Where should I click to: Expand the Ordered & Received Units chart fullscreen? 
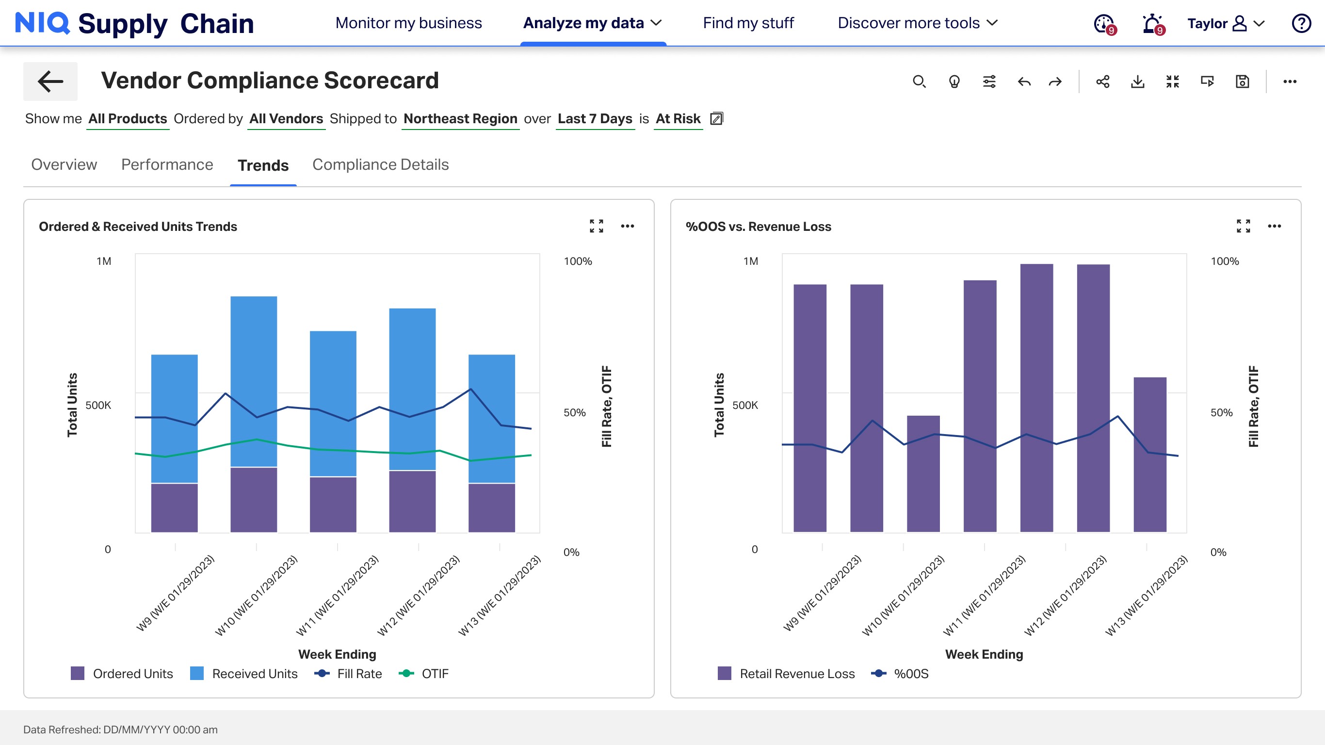(596, 226)
